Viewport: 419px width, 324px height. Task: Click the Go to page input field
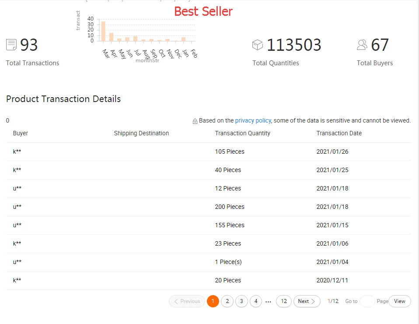click(x=367, y=301)
